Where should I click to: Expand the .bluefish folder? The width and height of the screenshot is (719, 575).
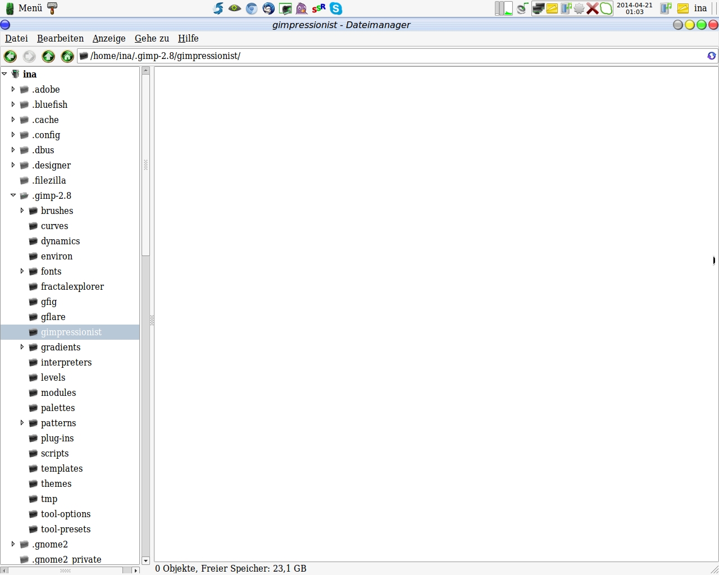[13, 104]
